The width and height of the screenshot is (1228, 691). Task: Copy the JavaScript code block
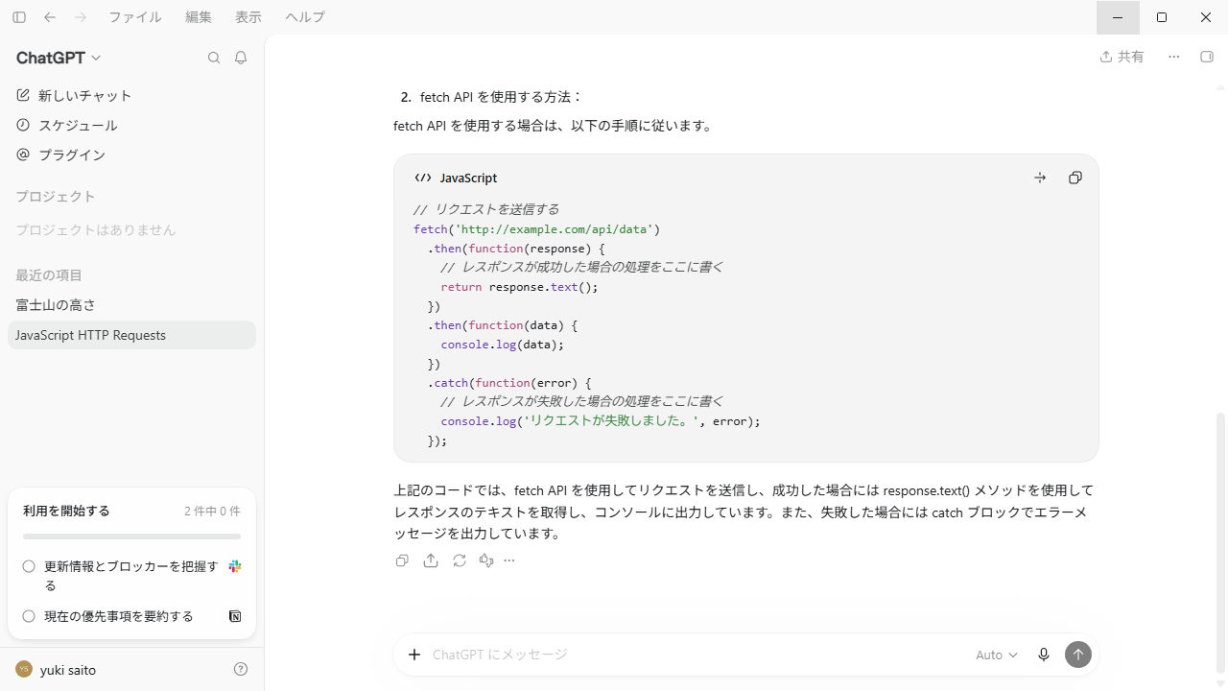tap(1075, 178)
